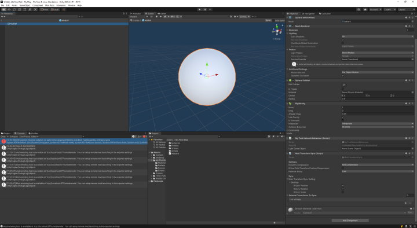Open the Component menu
This screenshot has height=228, width=417.
[x=38, y=5]
